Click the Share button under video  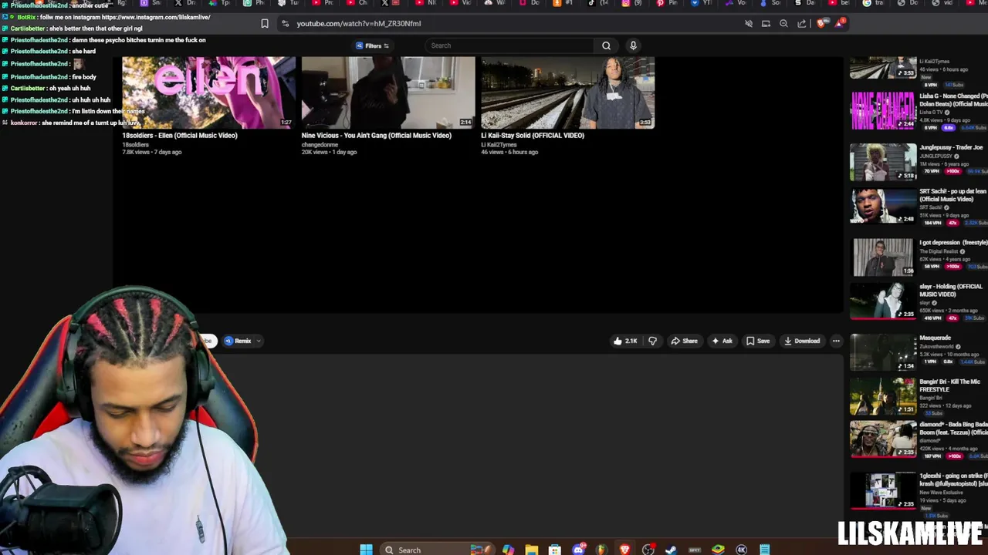click(x=684, y=341)
